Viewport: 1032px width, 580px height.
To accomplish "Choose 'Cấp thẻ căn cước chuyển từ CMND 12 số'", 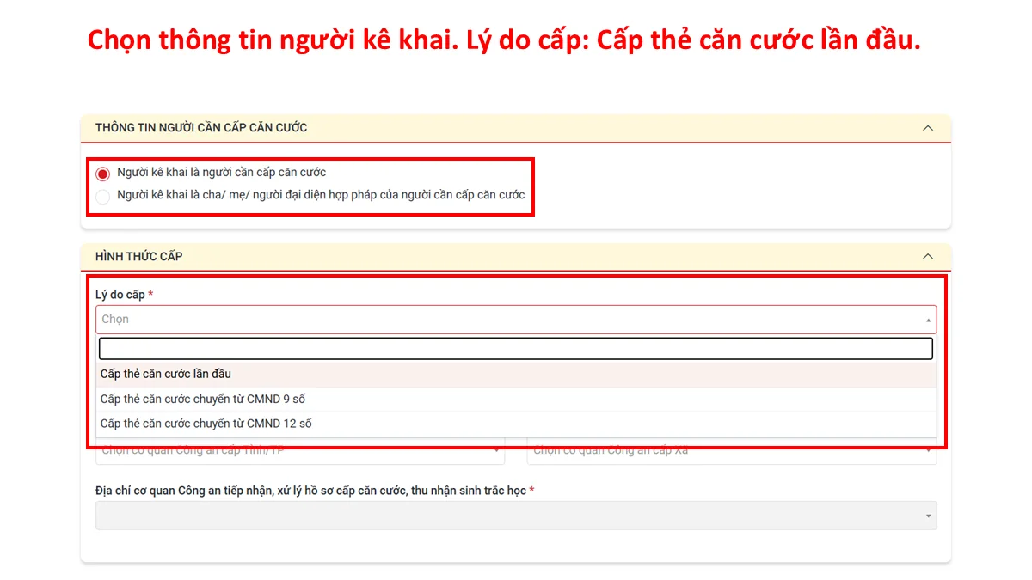I will (x=516, y=424).
